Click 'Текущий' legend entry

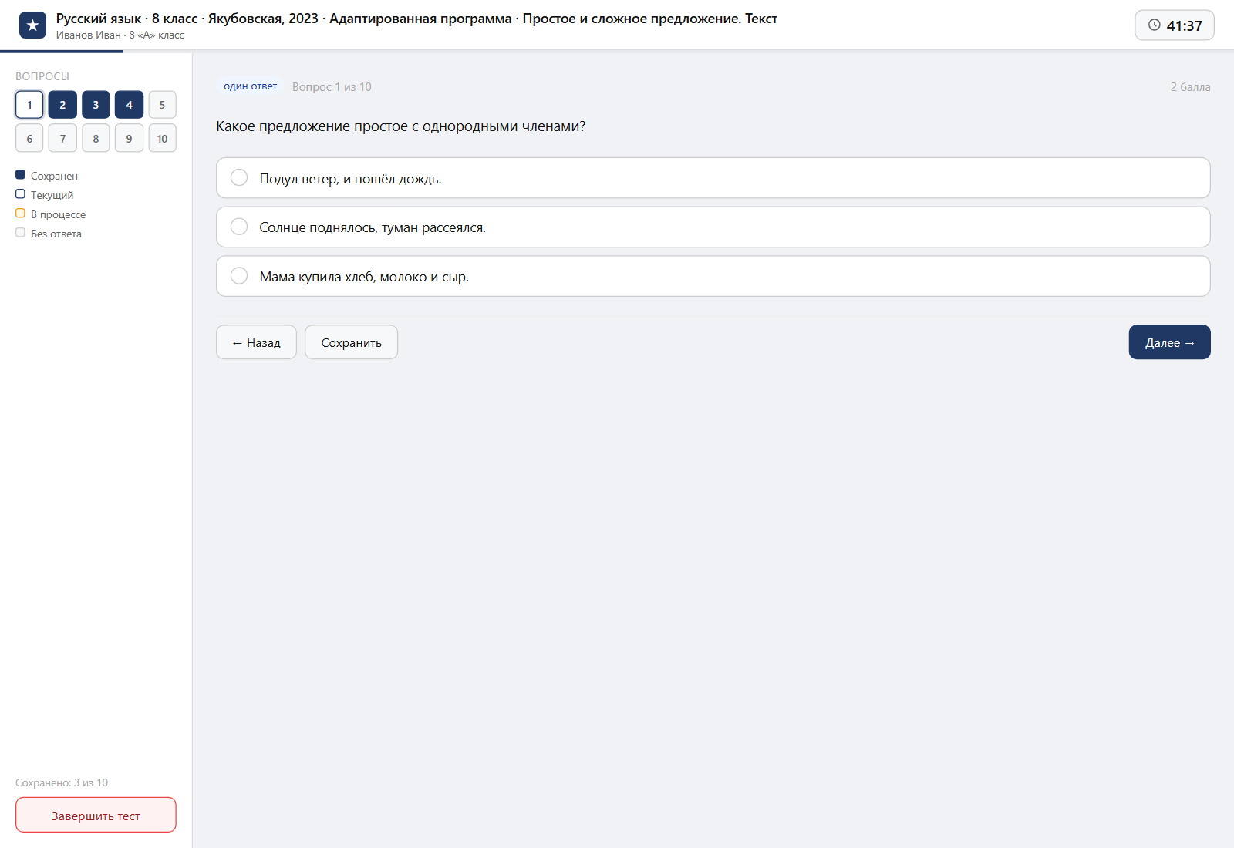[x=45, y=195]
